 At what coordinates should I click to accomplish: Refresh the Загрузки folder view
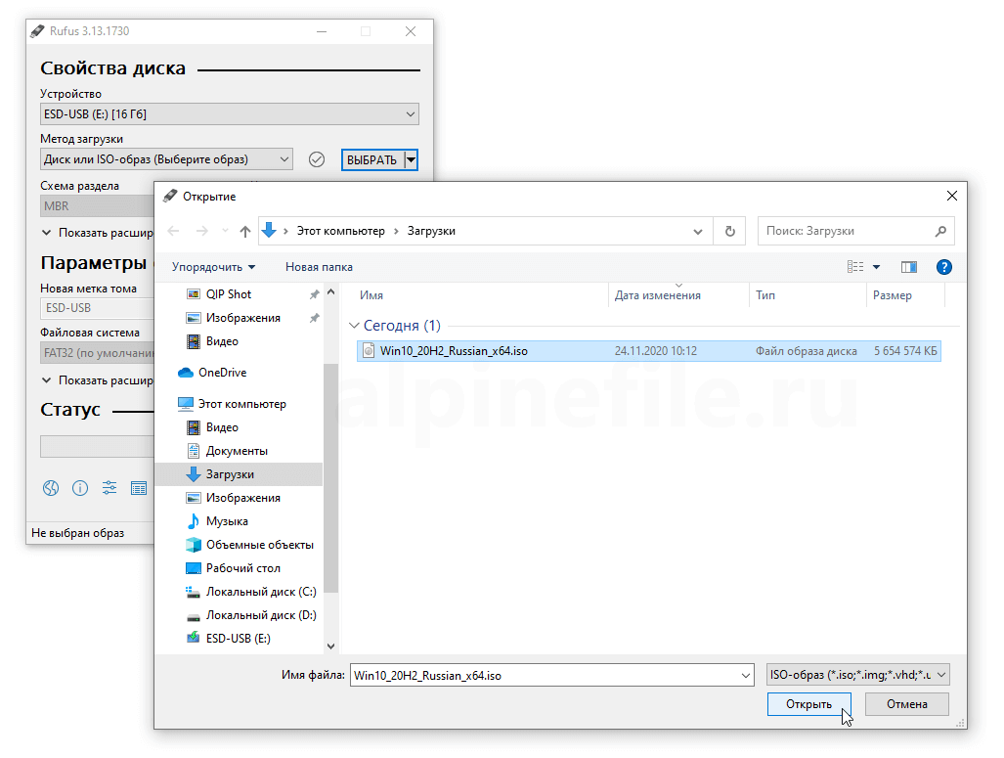[x=730, y=231]
